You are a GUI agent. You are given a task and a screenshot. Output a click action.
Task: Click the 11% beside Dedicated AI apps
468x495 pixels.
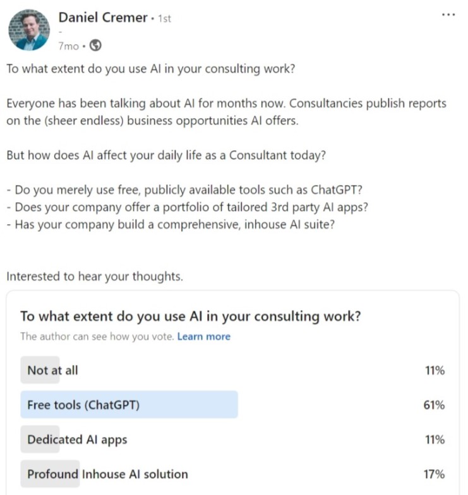435,439
